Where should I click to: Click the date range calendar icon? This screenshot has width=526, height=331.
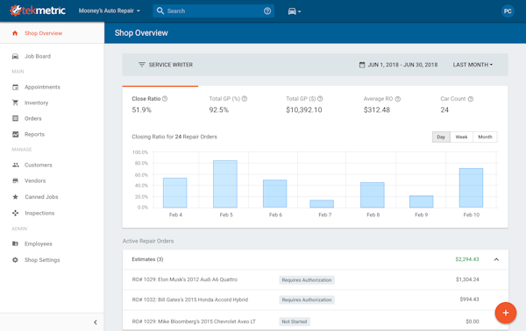pos(362,65)
